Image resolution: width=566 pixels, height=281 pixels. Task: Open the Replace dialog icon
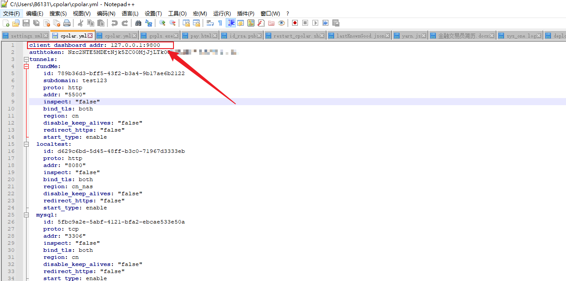pos(149,23)
